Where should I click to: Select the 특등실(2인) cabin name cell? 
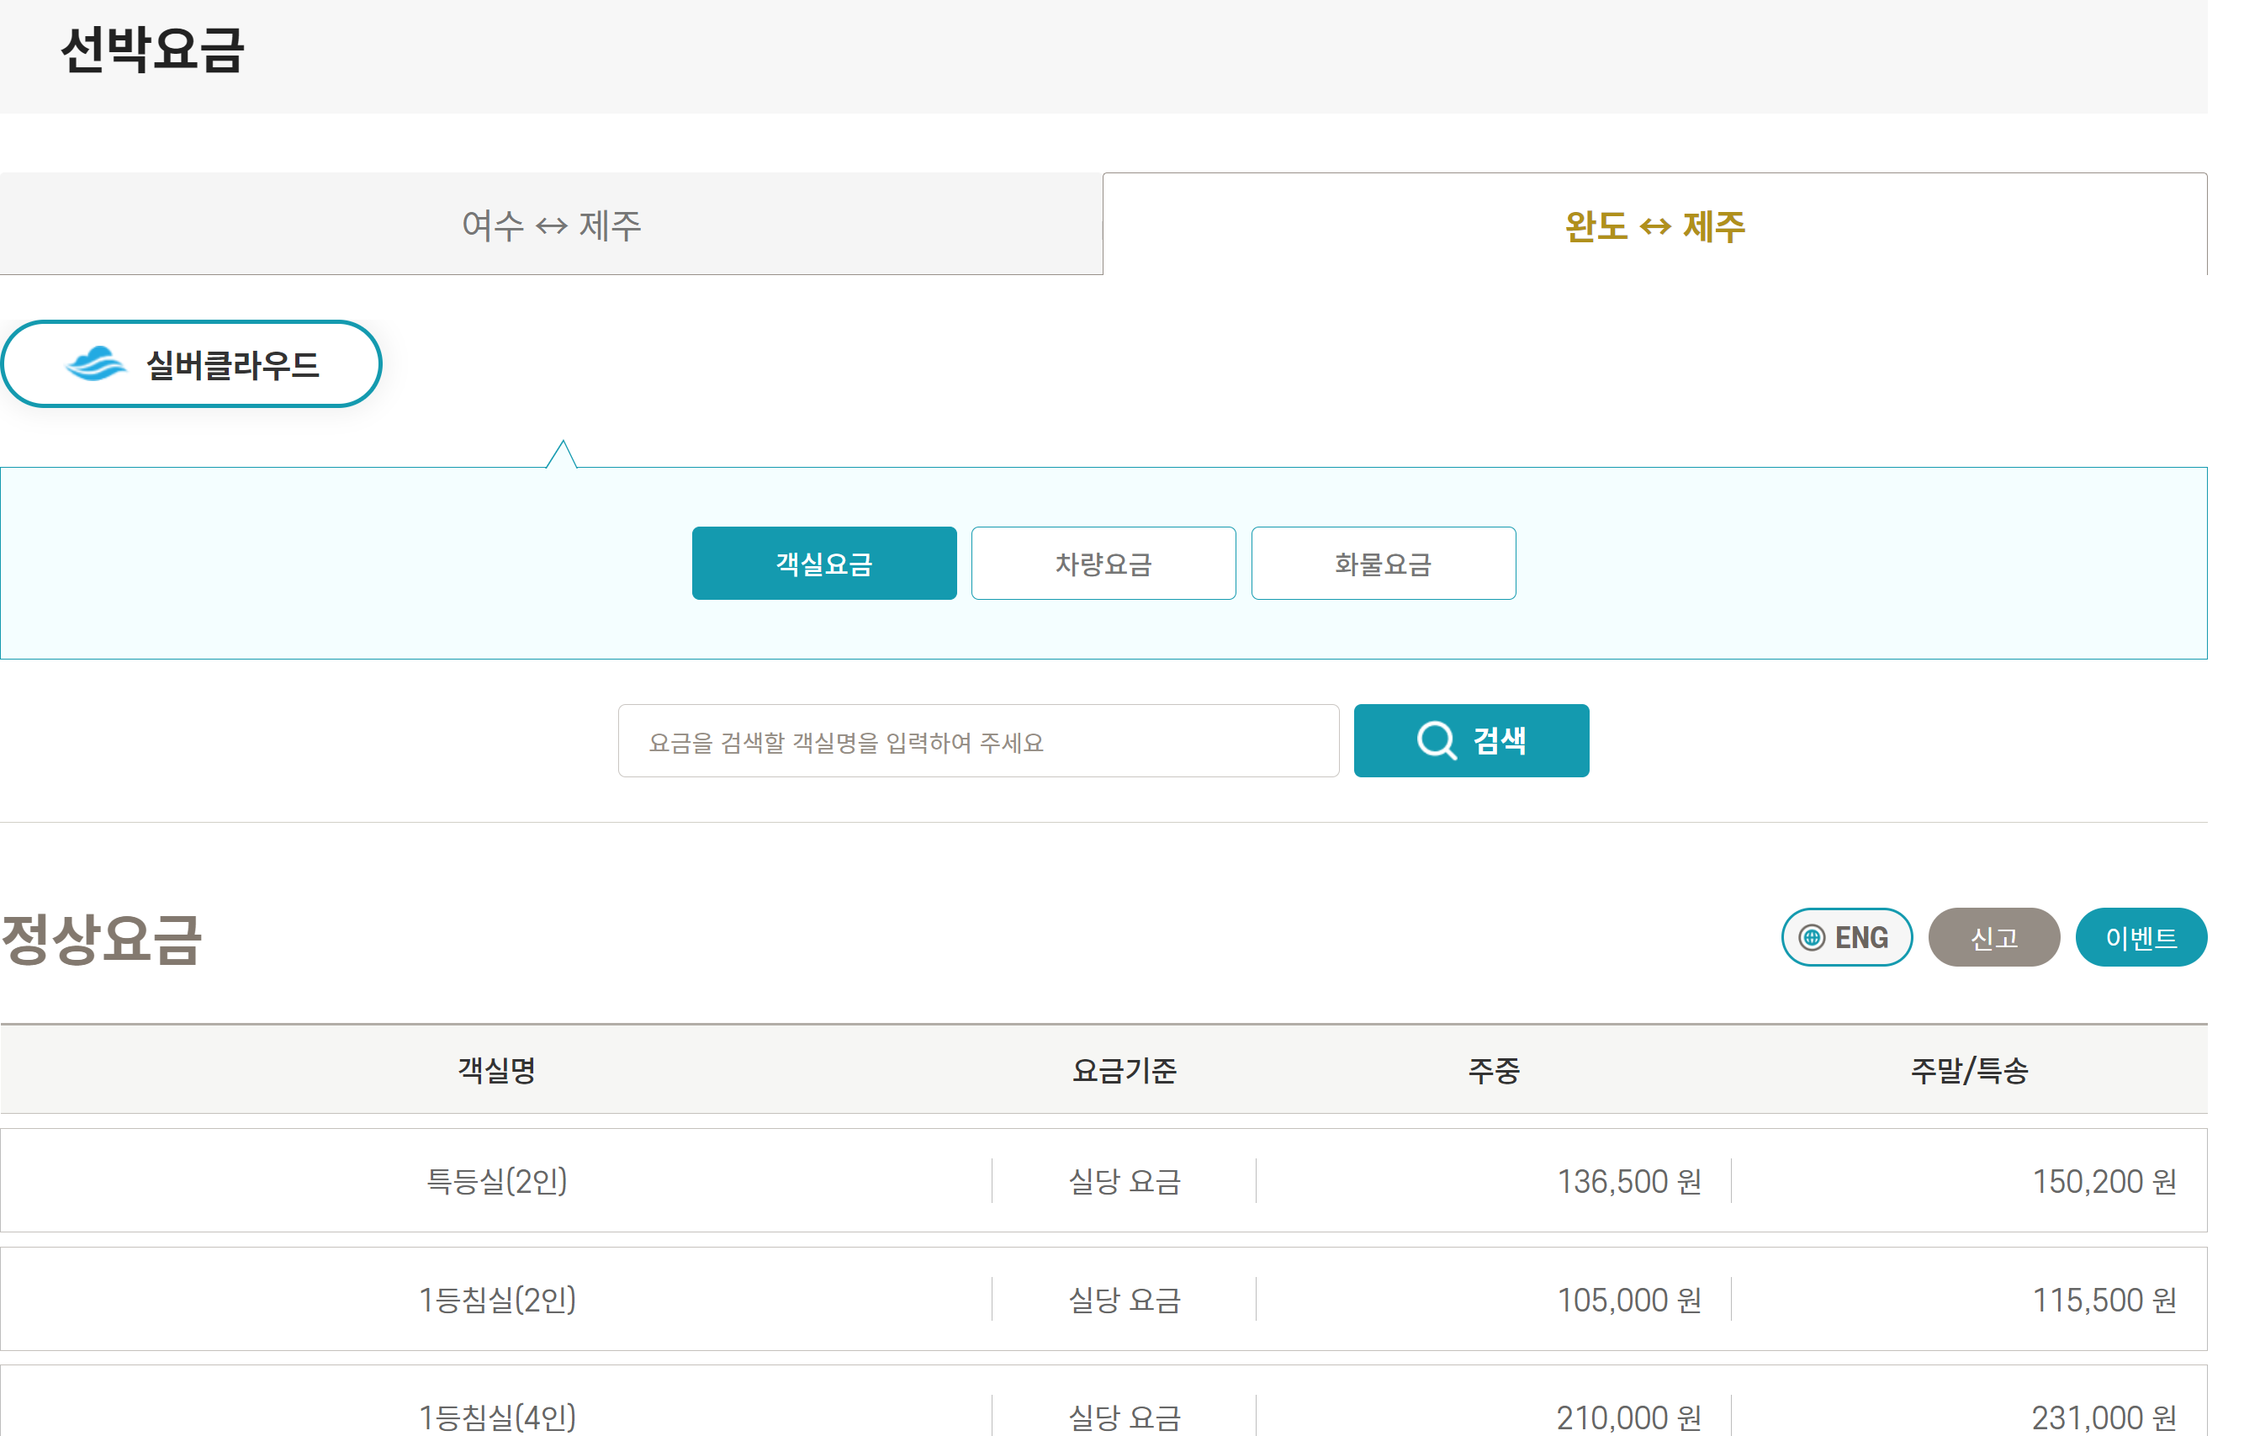pyautogui.click(x=497, y=1181)
